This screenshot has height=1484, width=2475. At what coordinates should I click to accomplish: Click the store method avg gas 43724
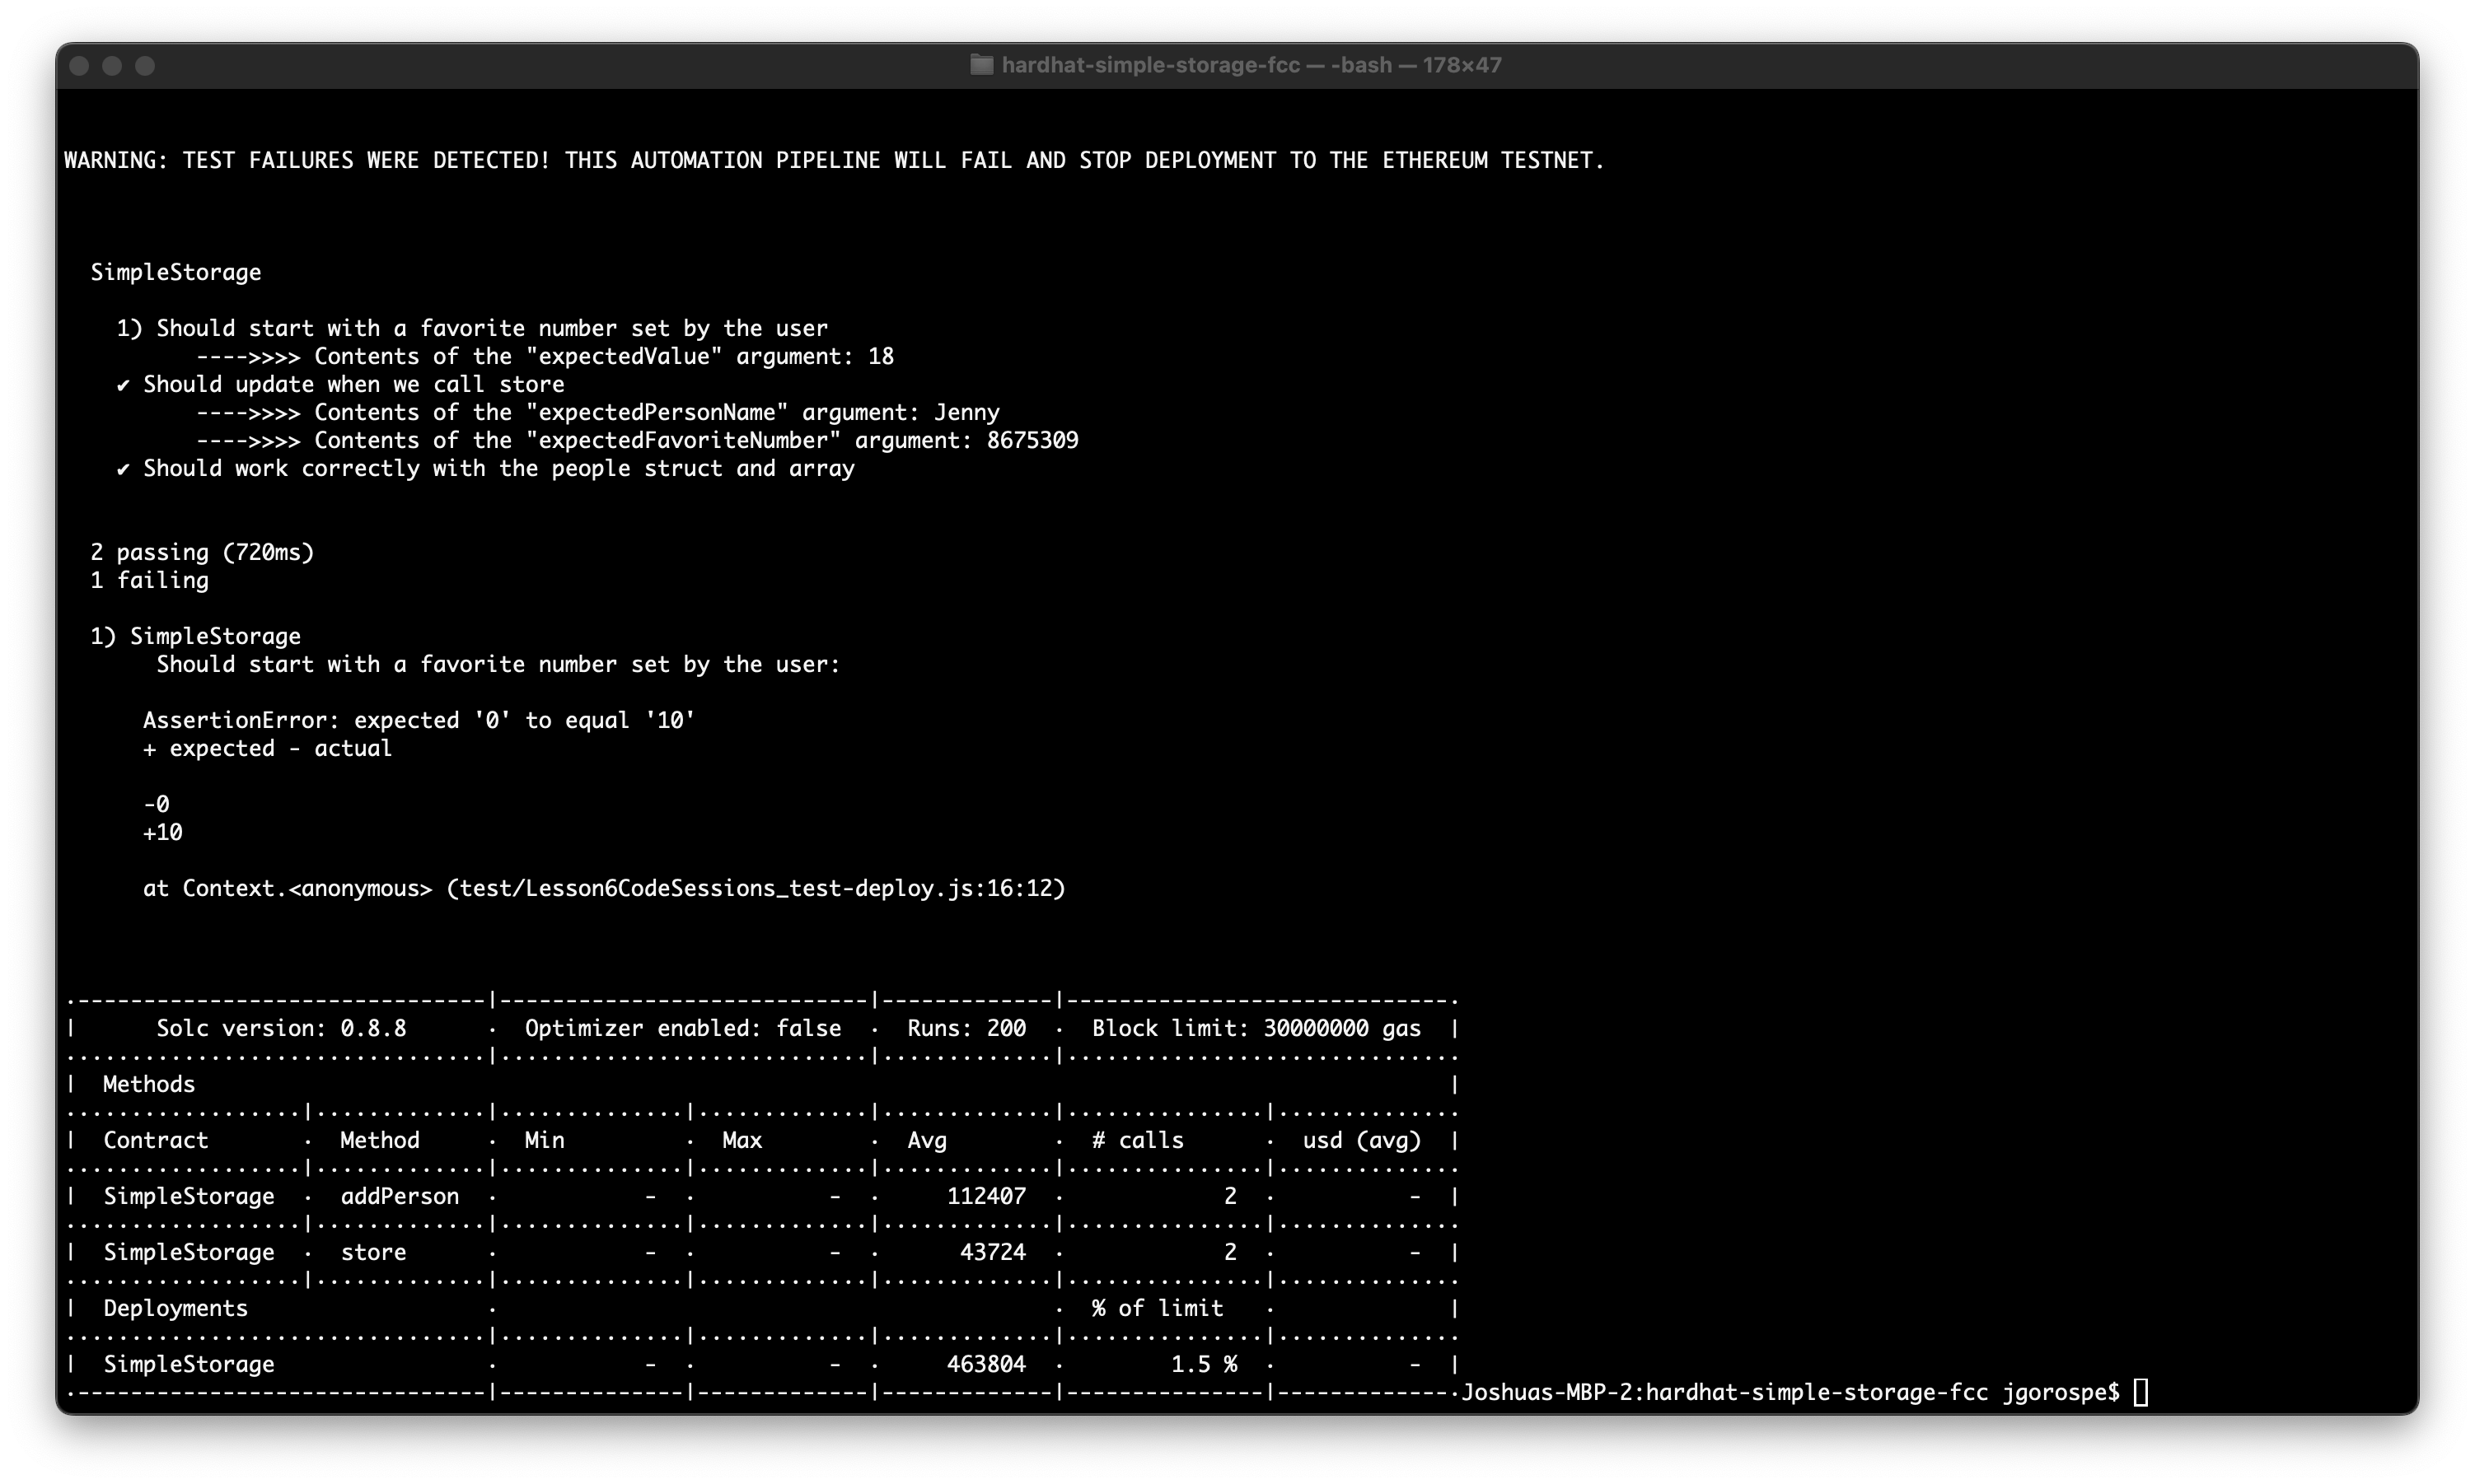pyautogui.click(x=991, y=1252)
